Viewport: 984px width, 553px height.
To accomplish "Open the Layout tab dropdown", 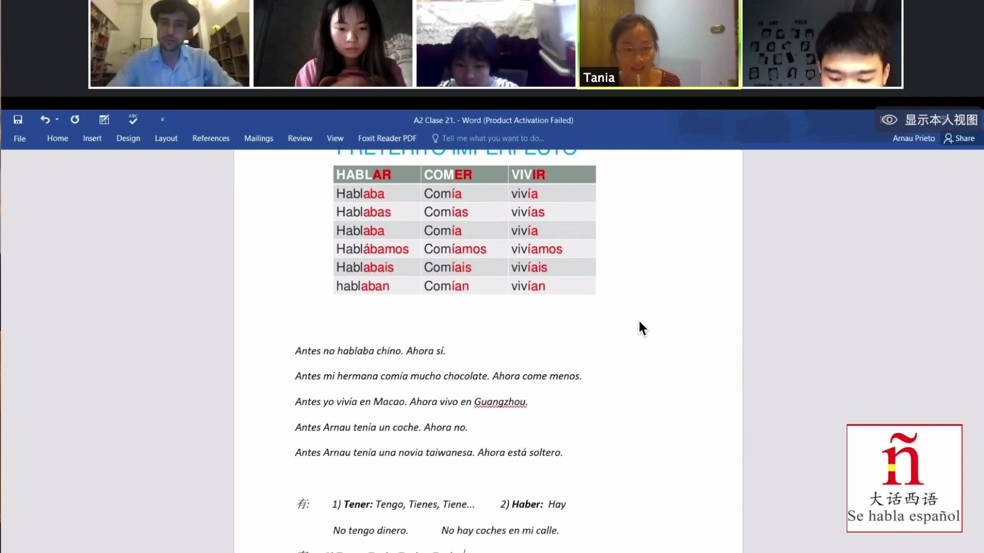I will 166,138.
